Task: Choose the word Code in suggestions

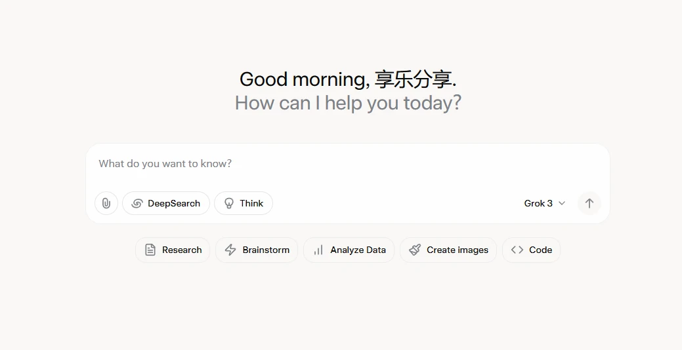Action: (x=540, y=250)
